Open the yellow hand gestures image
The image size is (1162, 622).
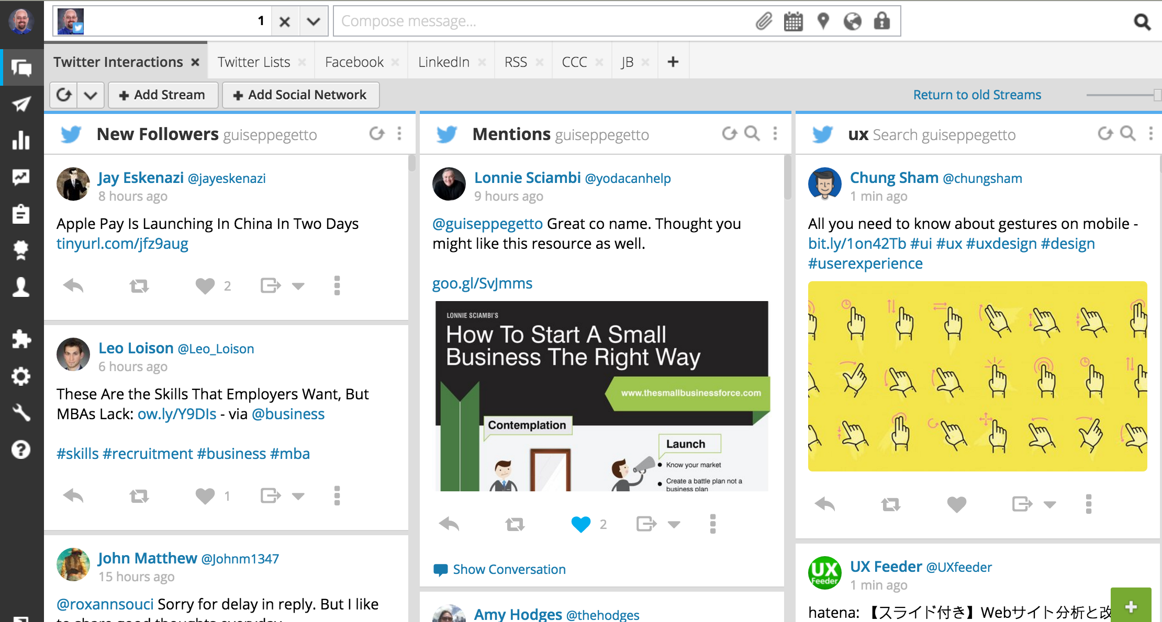(x=977, y=376)
